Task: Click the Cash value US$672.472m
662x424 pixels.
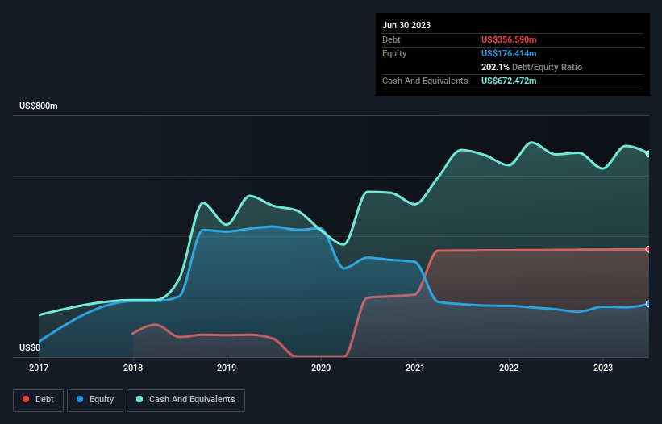Action: pyautogui.click(x=509, y=81)
